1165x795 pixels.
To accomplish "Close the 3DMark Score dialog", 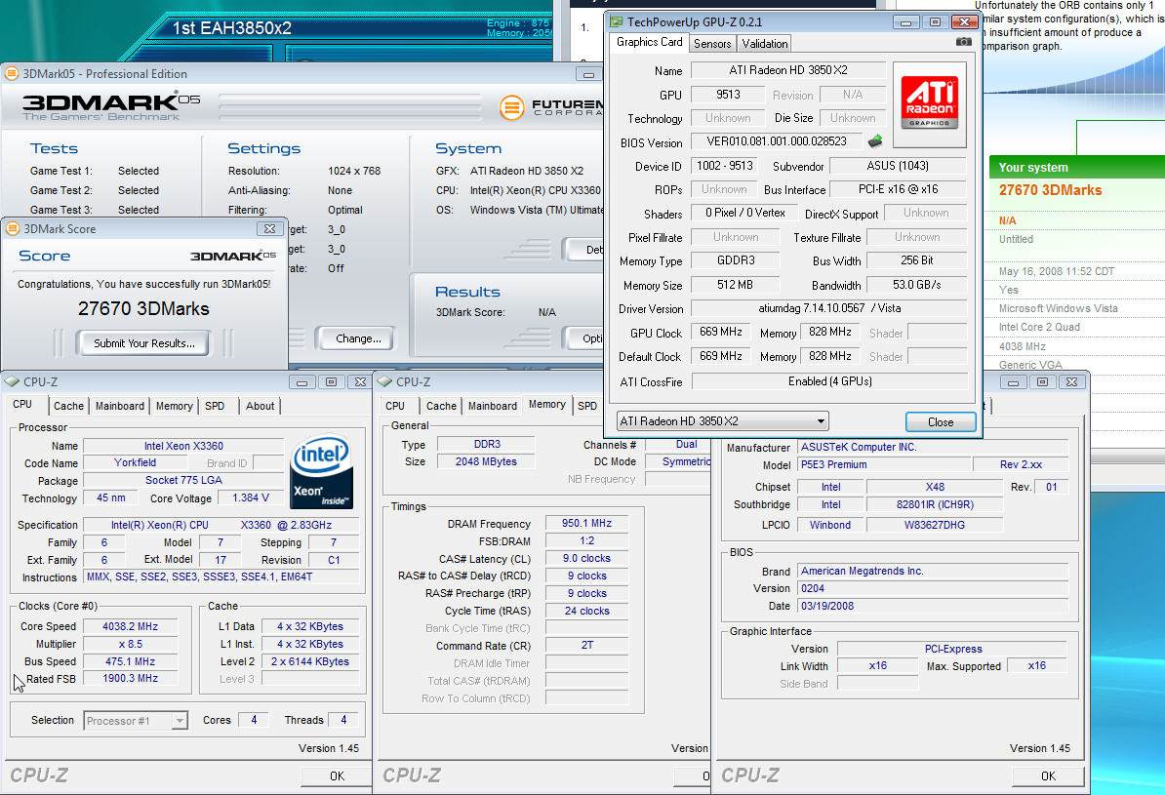I will pos(269,229).
